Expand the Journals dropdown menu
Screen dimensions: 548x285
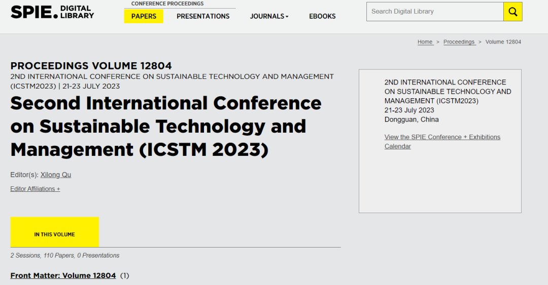[x=269, y=16]
